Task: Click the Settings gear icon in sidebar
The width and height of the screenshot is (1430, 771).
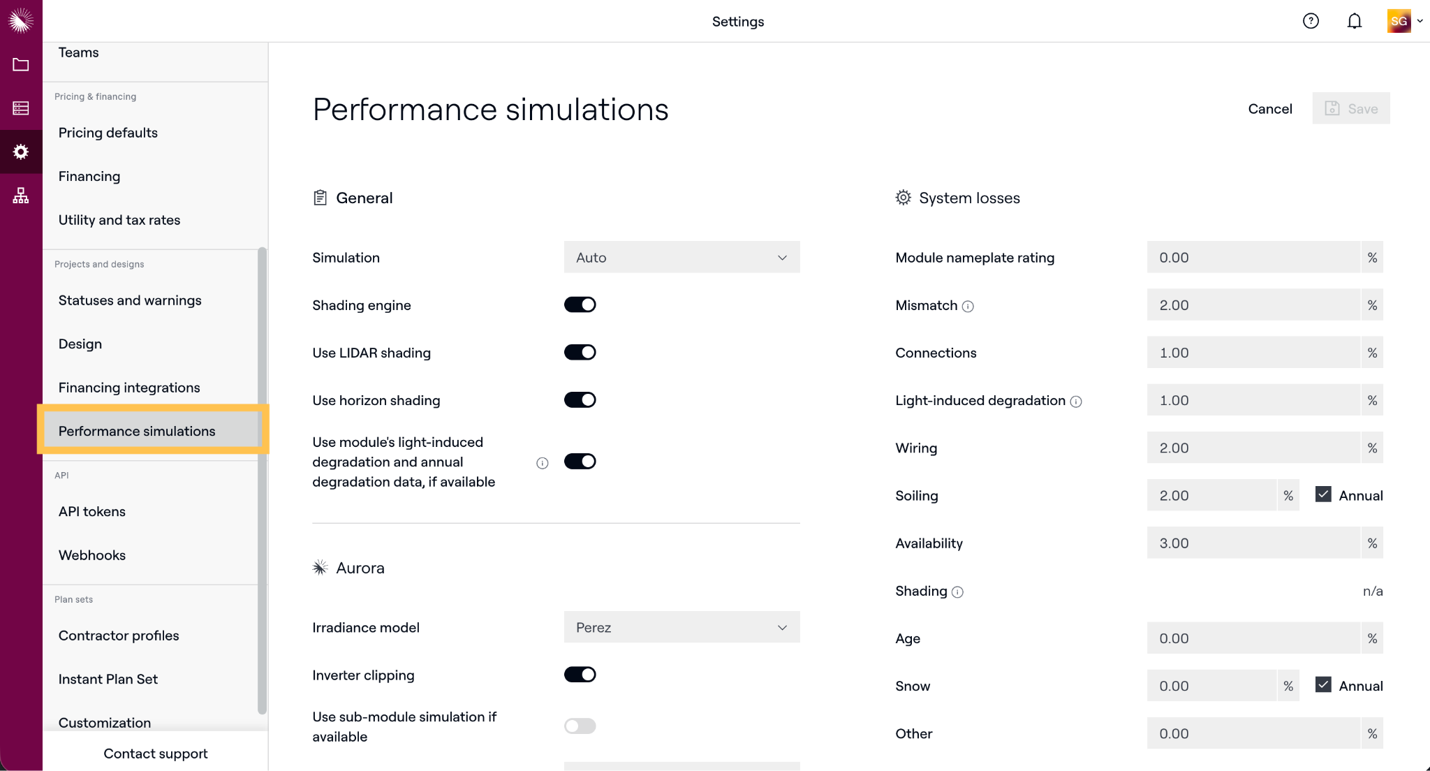Action: [x=21, y=152]
